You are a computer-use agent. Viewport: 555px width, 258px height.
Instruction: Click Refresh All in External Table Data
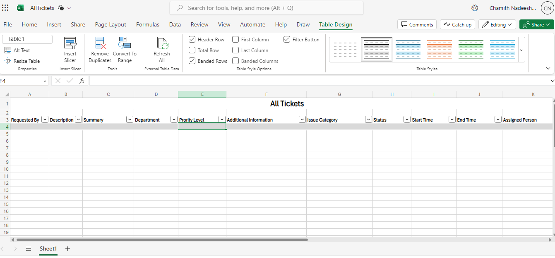[161, 50]
